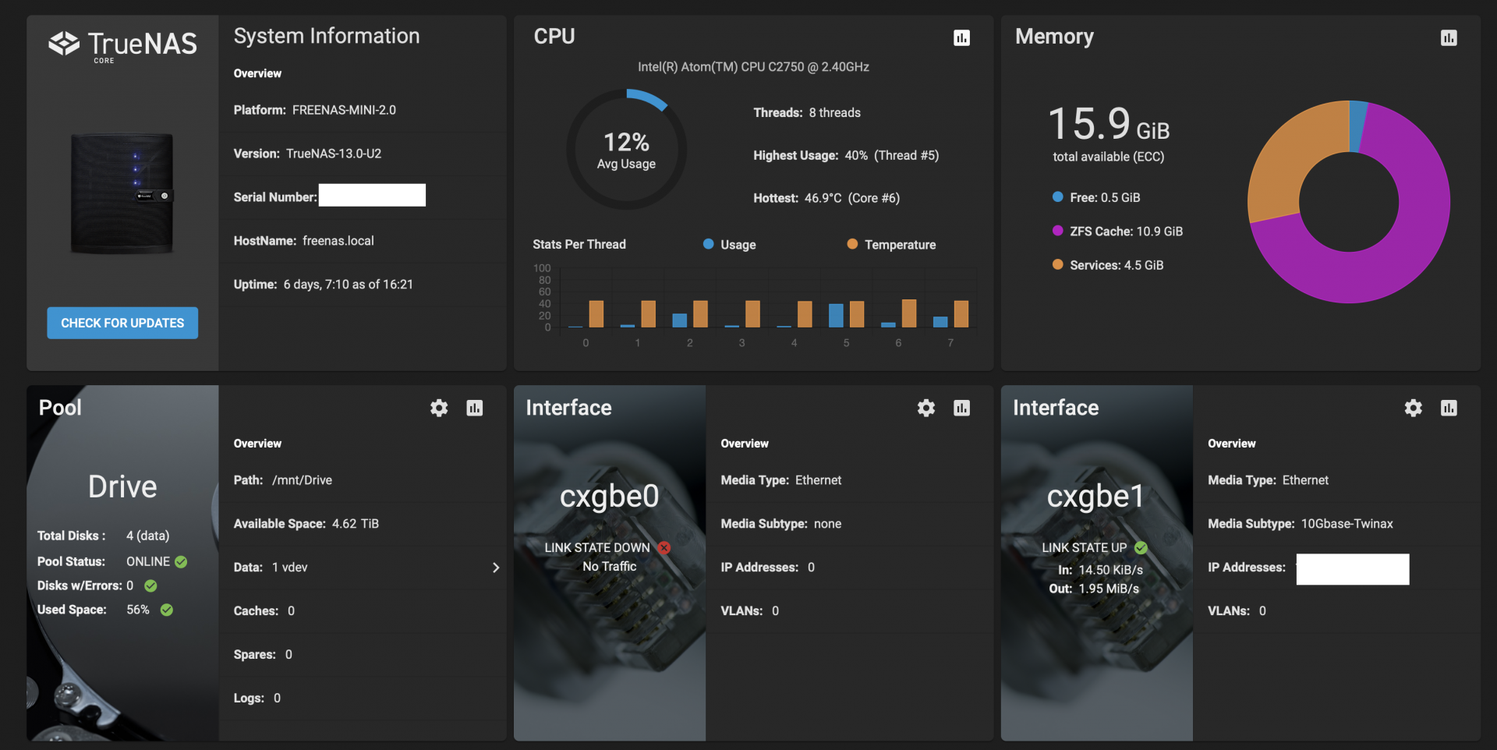Open Pool reports chart icon
This screenshot has height=750, width=1497.
(474, 408)
